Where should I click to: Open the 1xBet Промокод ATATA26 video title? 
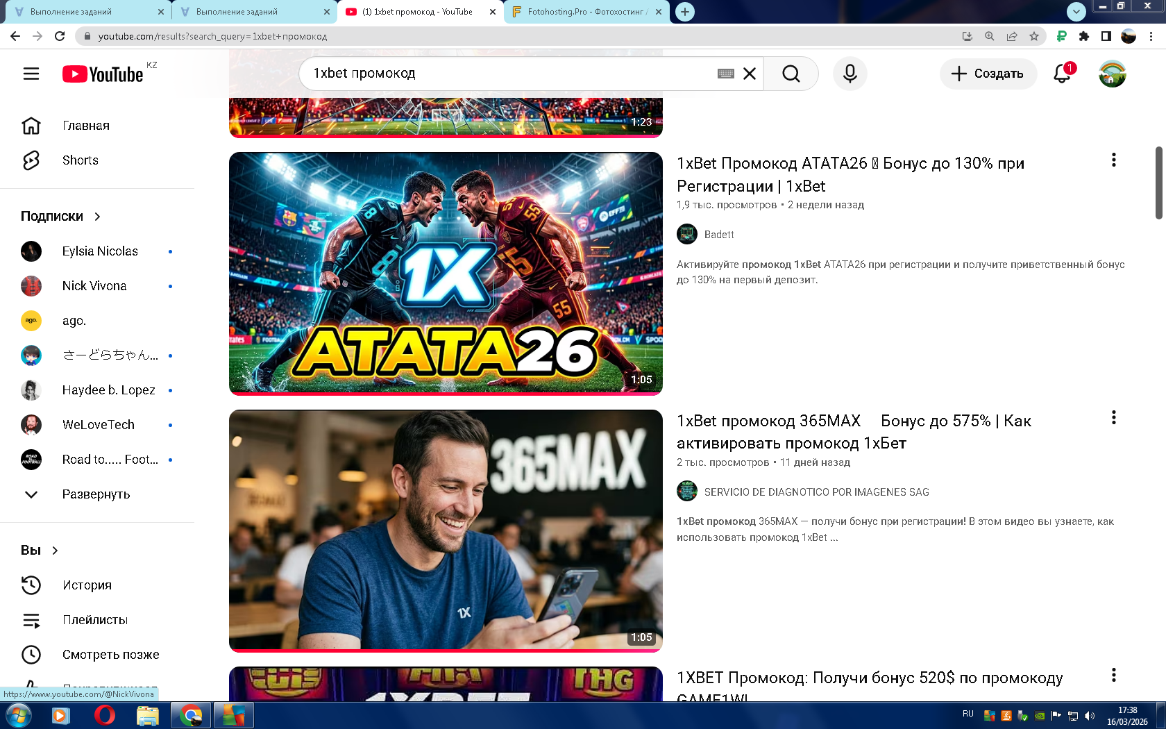point(850,174)
